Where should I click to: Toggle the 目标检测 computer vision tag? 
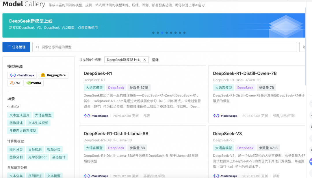point(35,149)
